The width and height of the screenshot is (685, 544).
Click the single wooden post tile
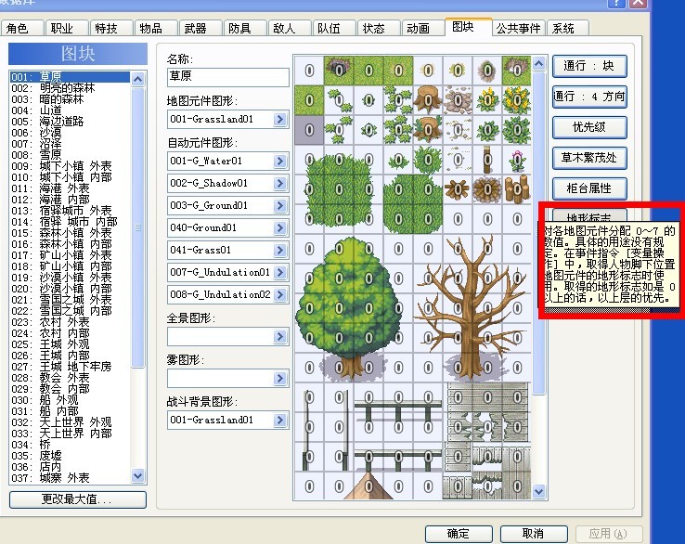pos(487,160)
